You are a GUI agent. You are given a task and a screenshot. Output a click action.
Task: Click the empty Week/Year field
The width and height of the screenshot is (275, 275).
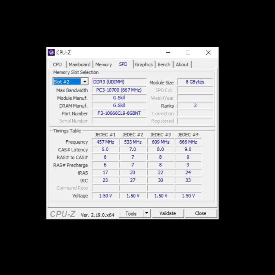click(x=195, y=98)
